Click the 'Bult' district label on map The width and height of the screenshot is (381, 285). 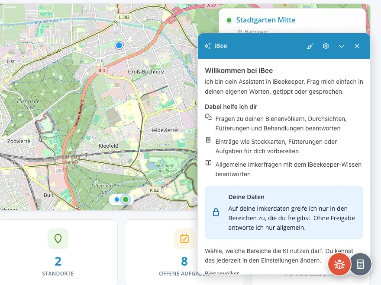48,195
